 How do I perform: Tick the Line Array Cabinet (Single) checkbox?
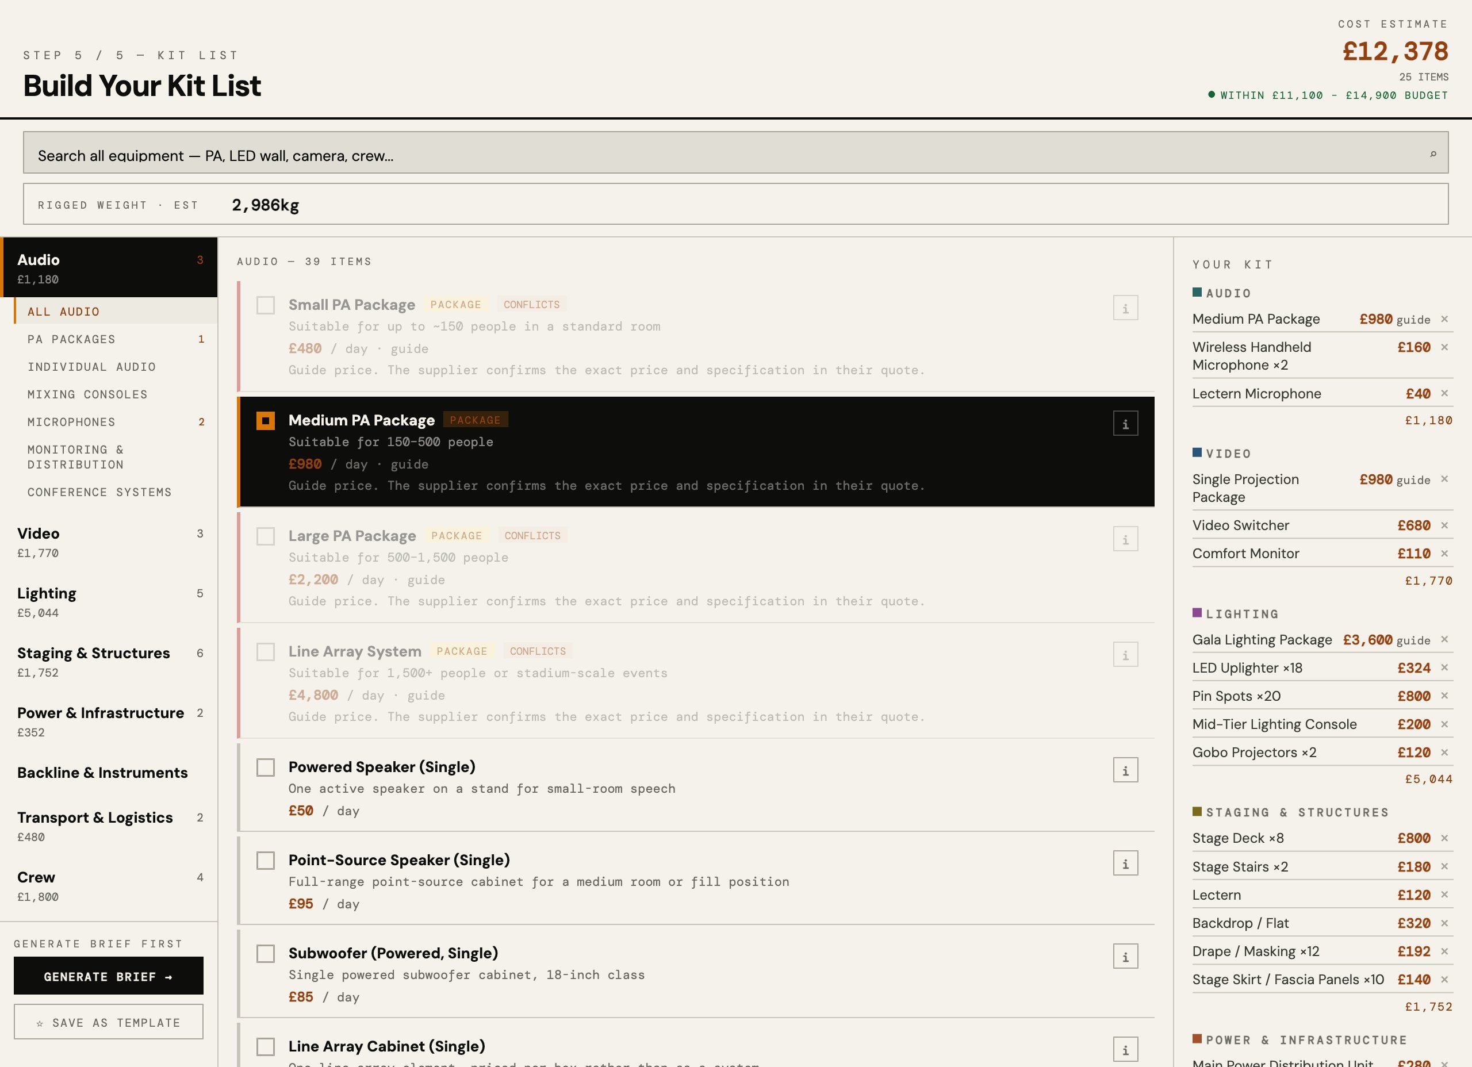[266, 1047]
